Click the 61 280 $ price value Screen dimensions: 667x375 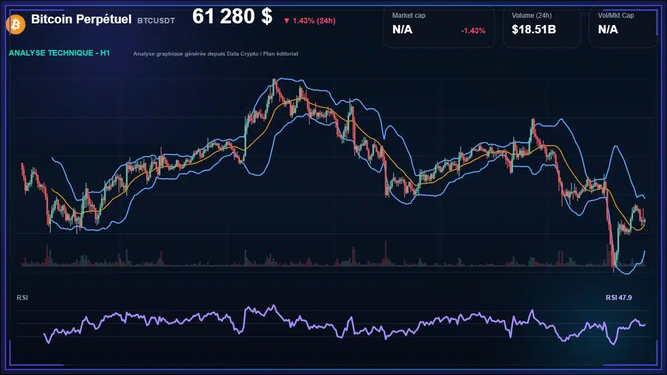coord(232,17)
